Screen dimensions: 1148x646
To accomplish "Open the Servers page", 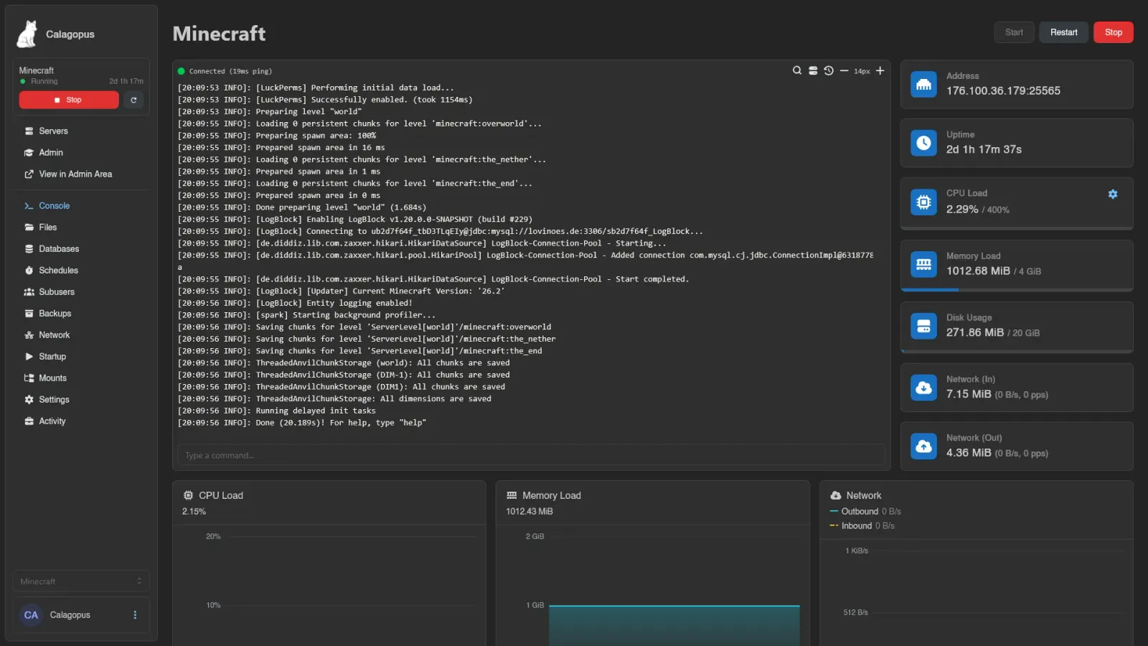I will pyautogui.click(x=81, y=131).
